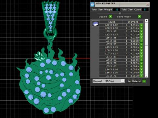Click green arrow on the 1.00 X 1.00 row
158x118 pixels.
(142, 50)
